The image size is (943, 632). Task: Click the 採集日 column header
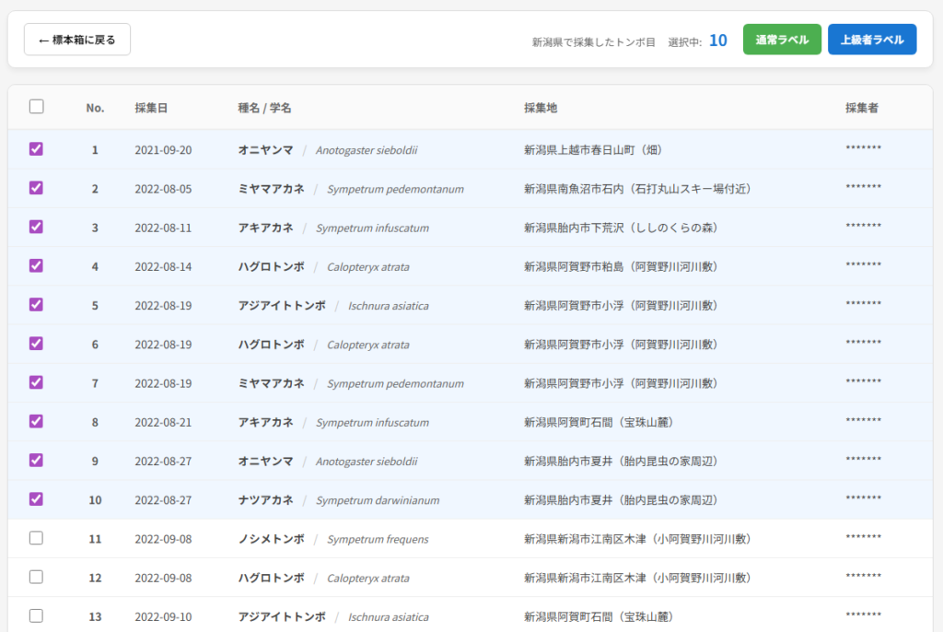151,108
